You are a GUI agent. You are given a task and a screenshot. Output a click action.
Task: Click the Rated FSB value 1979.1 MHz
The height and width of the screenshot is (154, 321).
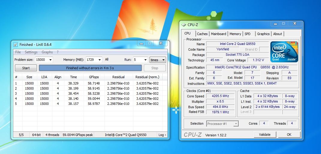click(221, 112)
